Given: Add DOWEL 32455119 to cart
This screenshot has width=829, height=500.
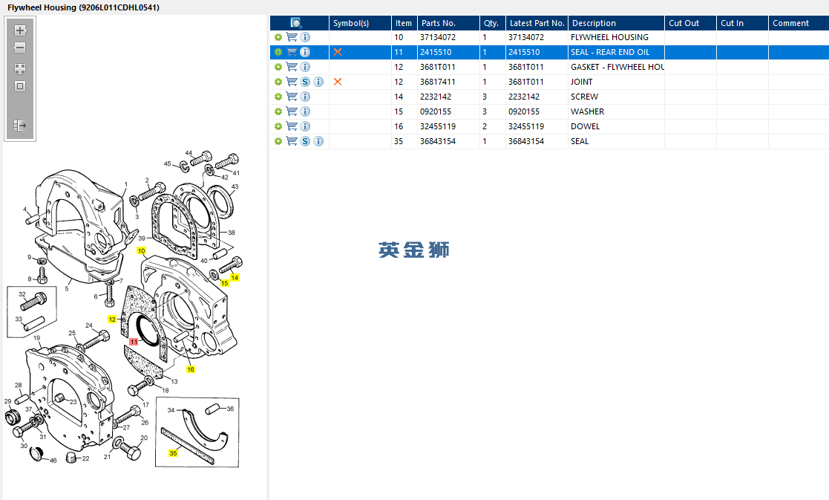Looking at the screenshot, I should click(x=292, y=126).
